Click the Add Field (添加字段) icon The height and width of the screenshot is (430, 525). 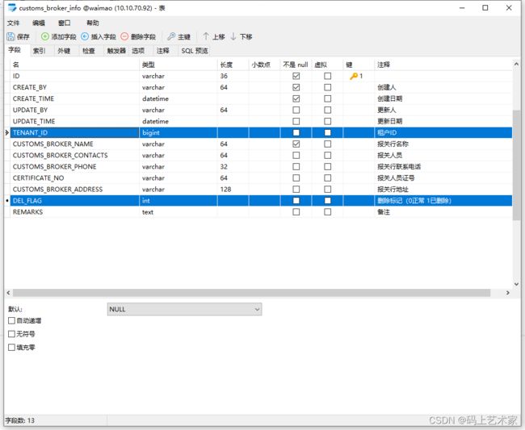[x=45, y=36]
